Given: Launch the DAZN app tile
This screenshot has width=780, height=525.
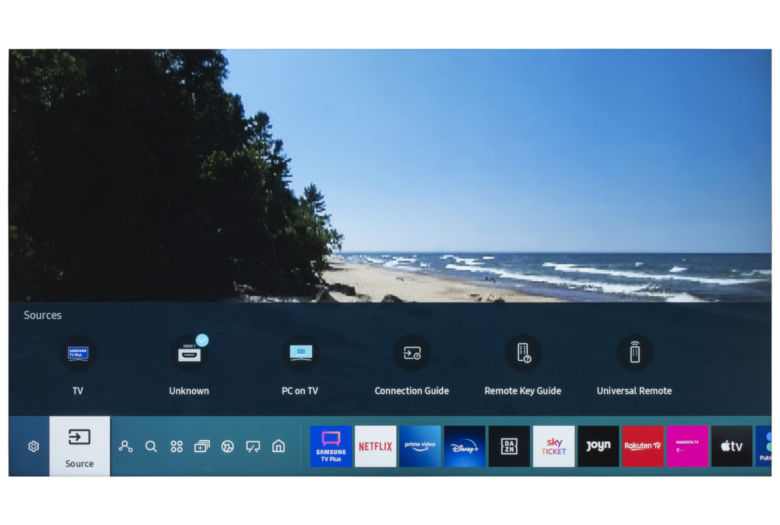Looking at the screenshot, I should click(509, 446).
